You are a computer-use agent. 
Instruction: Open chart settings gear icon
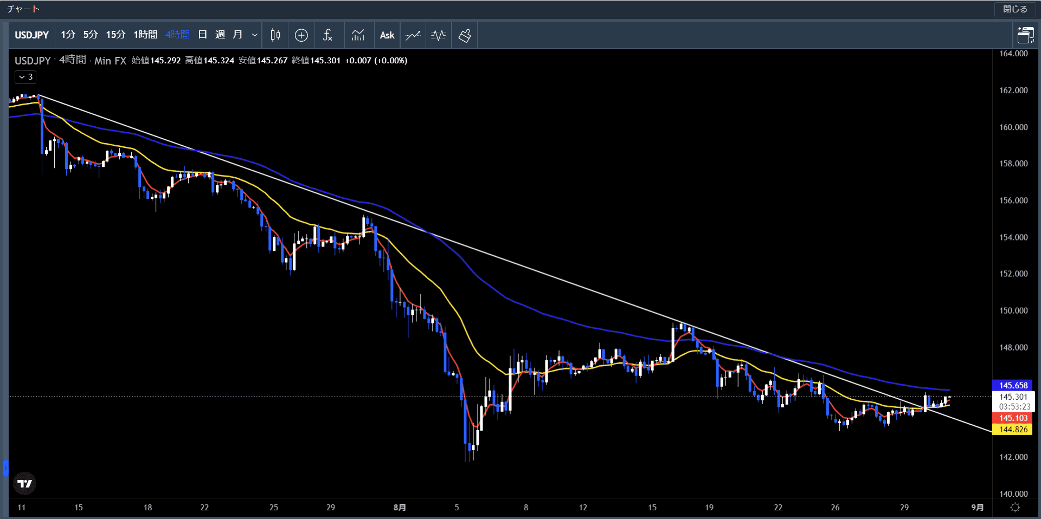point(1016,507)
